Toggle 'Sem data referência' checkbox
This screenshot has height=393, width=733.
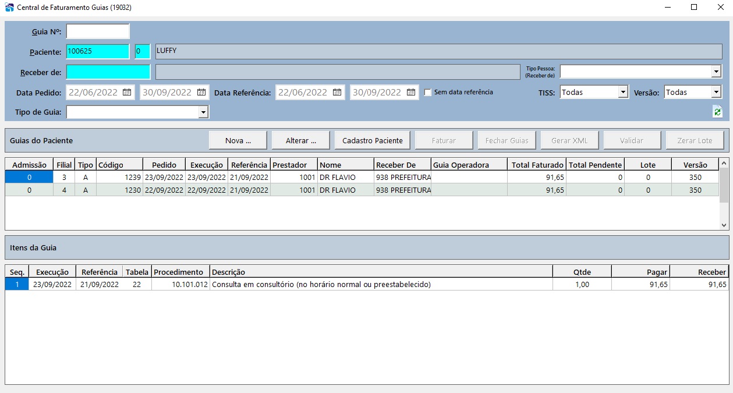point(428,92)
